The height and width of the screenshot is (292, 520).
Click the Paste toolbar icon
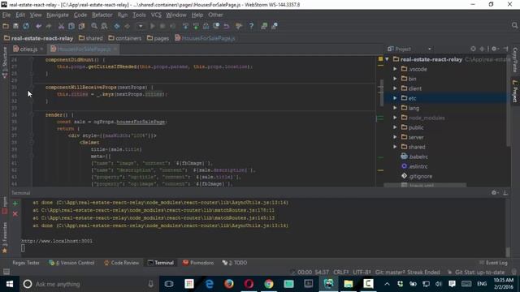pos(81,26)
